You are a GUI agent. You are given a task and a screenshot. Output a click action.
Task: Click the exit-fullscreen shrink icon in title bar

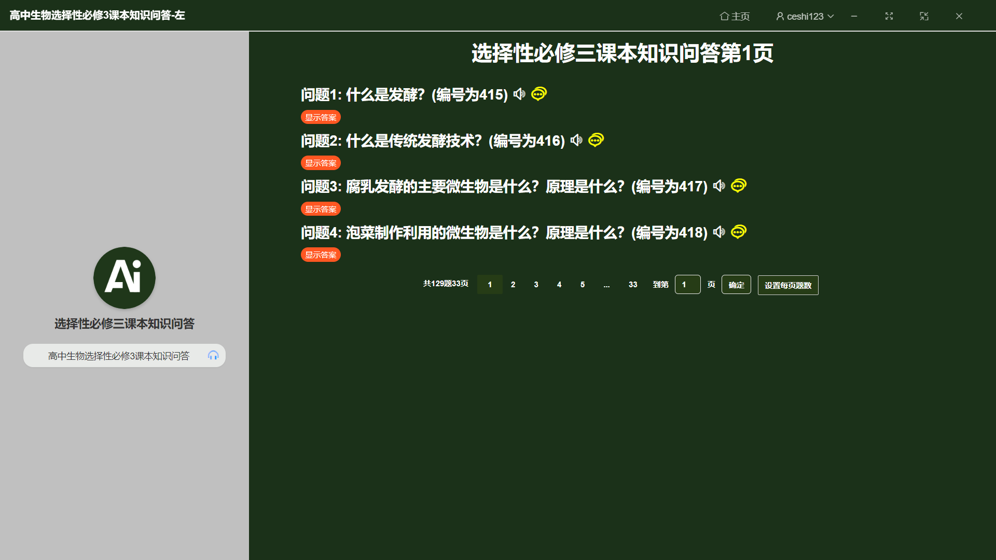[924, 16]
